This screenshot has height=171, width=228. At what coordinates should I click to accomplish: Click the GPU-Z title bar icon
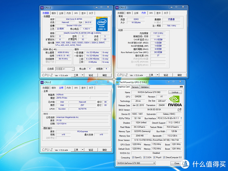click(x=117, y=82)
